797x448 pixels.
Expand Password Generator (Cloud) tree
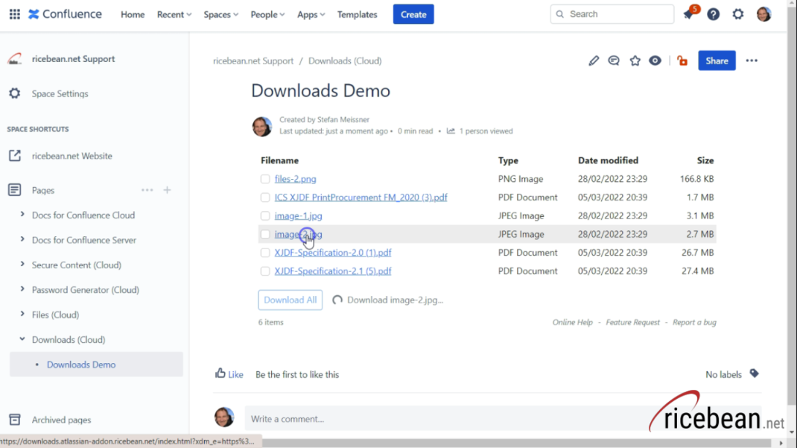click(23, 289)
